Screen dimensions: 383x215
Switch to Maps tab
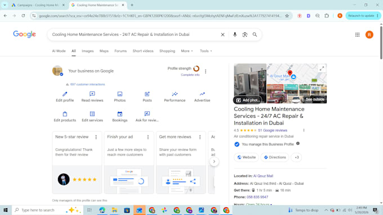tap(104, 51)
